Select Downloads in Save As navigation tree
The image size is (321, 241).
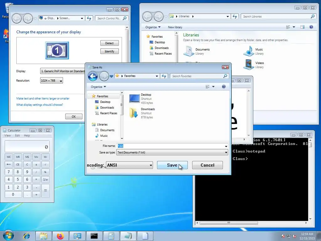tap(107, 107)
